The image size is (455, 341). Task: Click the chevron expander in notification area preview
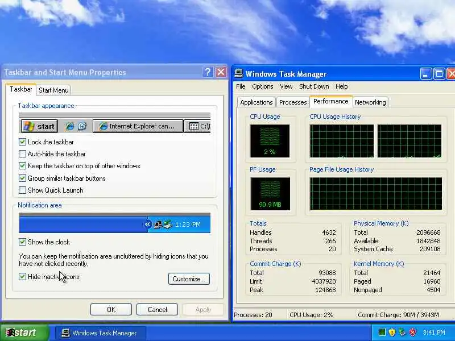(148, 224)
